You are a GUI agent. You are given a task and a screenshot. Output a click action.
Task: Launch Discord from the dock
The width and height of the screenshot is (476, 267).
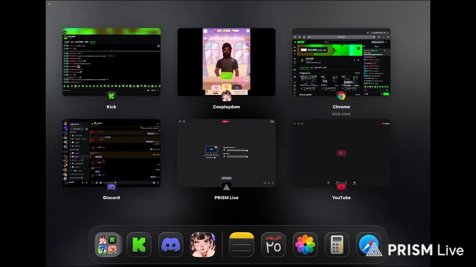pyautogui.click(x=171, y=245)
